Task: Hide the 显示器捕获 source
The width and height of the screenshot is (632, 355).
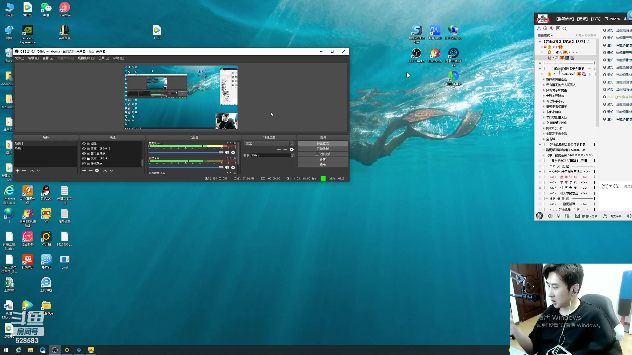Action: tap(84, 154)
